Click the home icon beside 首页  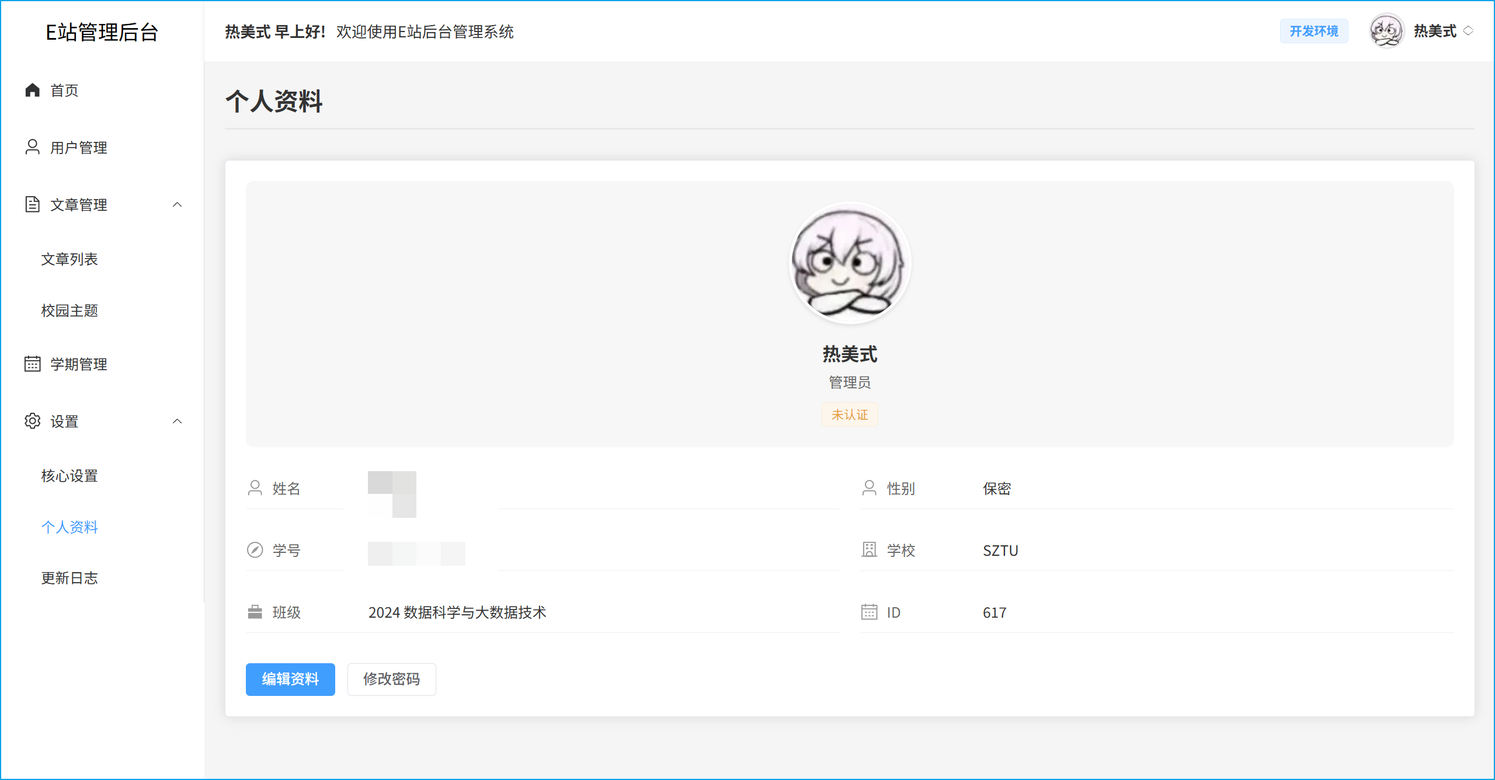pos(33,90)
